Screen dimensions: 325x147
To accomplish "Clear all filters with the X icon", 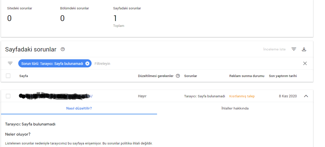I will tap(305, 63).
